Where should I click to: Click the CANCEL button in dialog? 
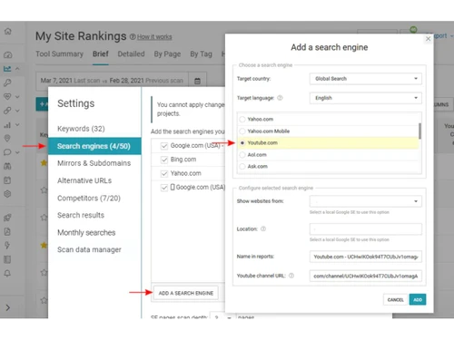[395, 299]
